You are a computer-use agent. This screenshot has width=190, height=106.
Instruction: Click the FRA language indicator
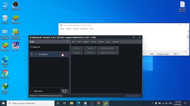point(170,103)
